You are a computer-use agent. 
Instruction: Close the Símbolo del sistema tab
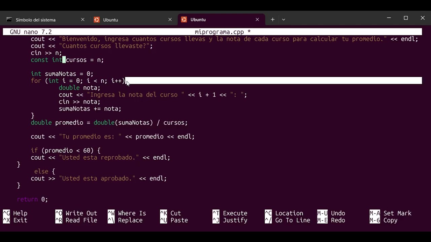(82, 20)
